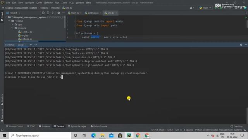Open the Run menu
This screenshot has width=248, height=139.
[x=57, y=3]
